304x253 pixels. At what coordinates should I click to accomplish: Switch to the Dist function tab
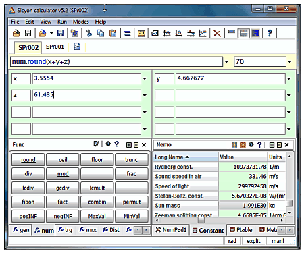pos(111,230)
